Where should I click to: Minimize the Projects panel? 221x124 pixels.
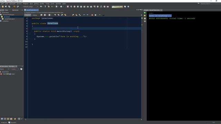point(22,10)
